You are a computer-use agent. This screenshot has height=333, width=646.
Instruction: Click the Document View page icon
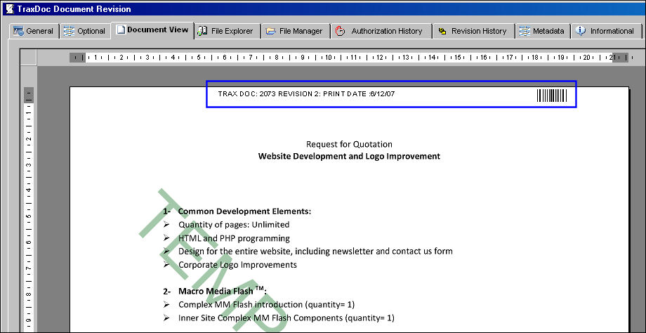tap(120, 30)
